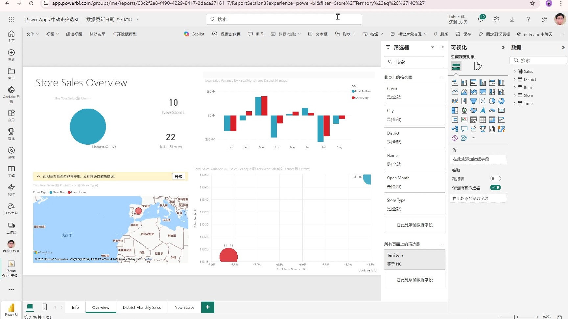Switch to the District Monthly Sales page
The height and width of the screenshot is (319, 568).
point(142,307)
